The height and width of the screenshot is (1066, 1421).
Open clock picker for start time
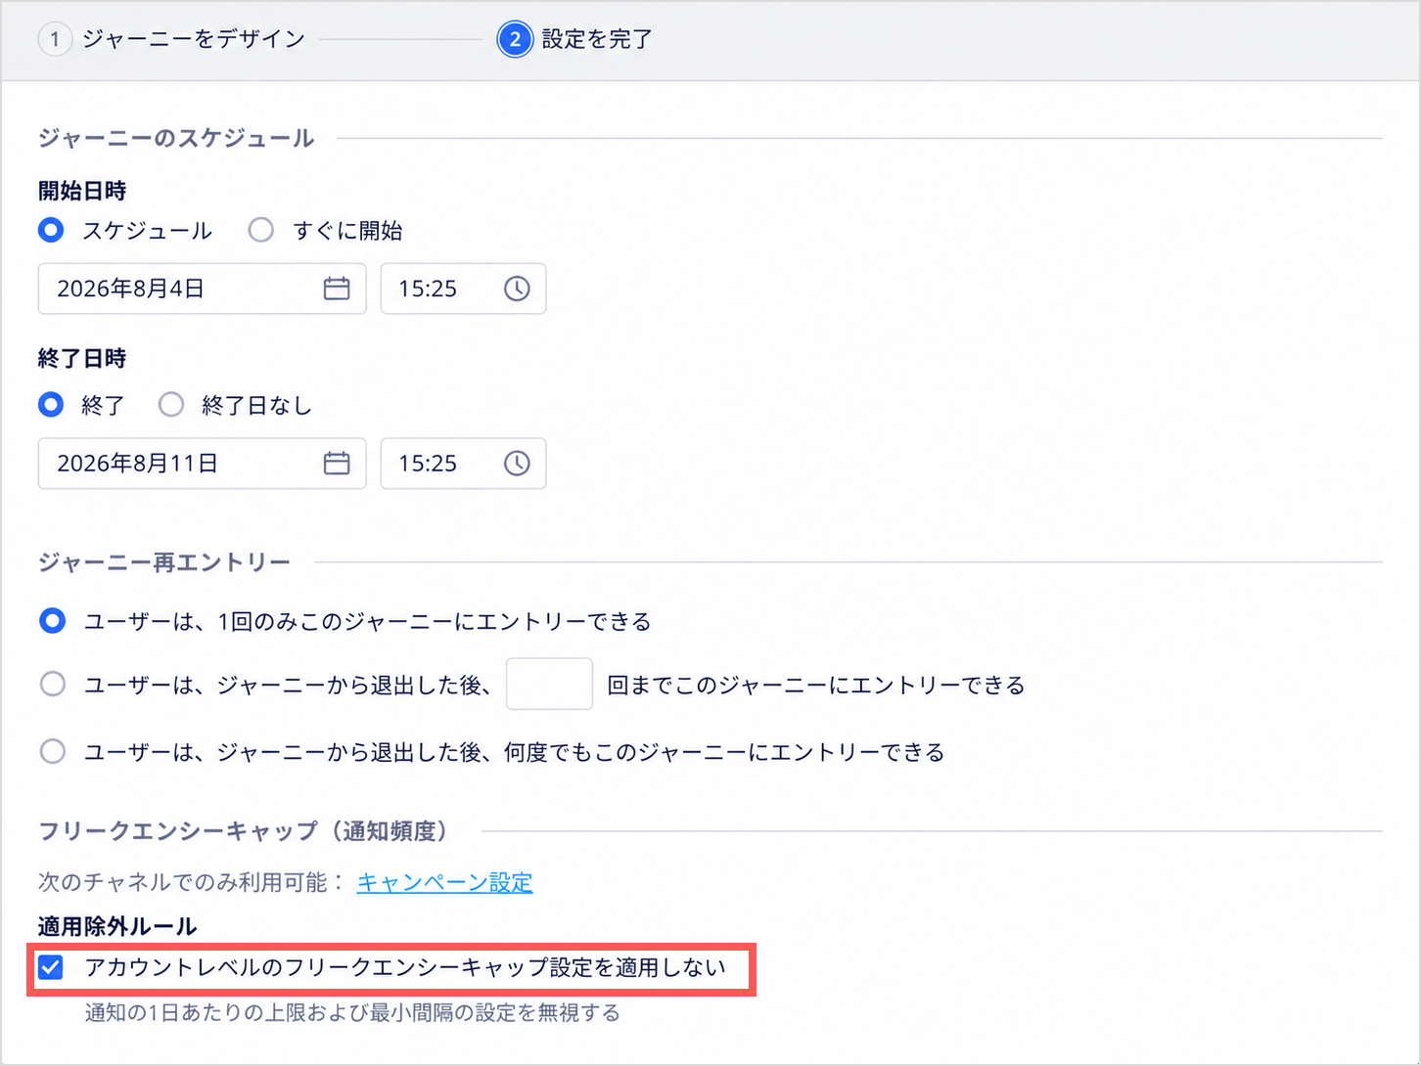click(517, 289)
